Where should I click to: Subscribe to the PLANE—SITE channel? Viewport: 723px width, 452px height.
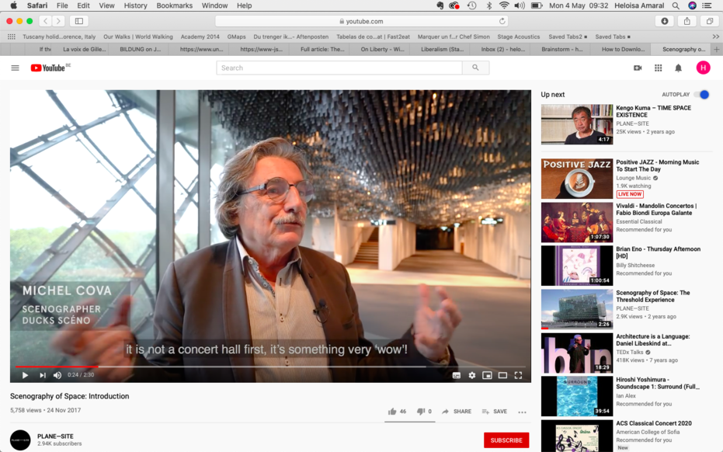pos(506,440)
